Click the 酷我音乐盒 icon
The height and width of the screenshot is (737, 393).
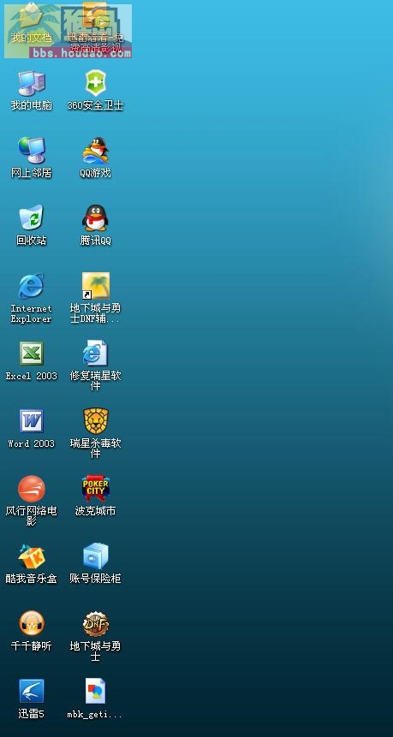coord(32,556)
